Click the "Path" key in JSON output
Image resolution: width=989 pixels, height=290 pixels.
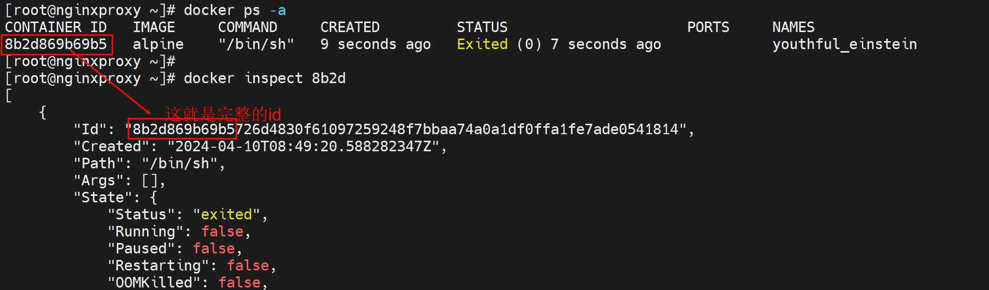98,164
